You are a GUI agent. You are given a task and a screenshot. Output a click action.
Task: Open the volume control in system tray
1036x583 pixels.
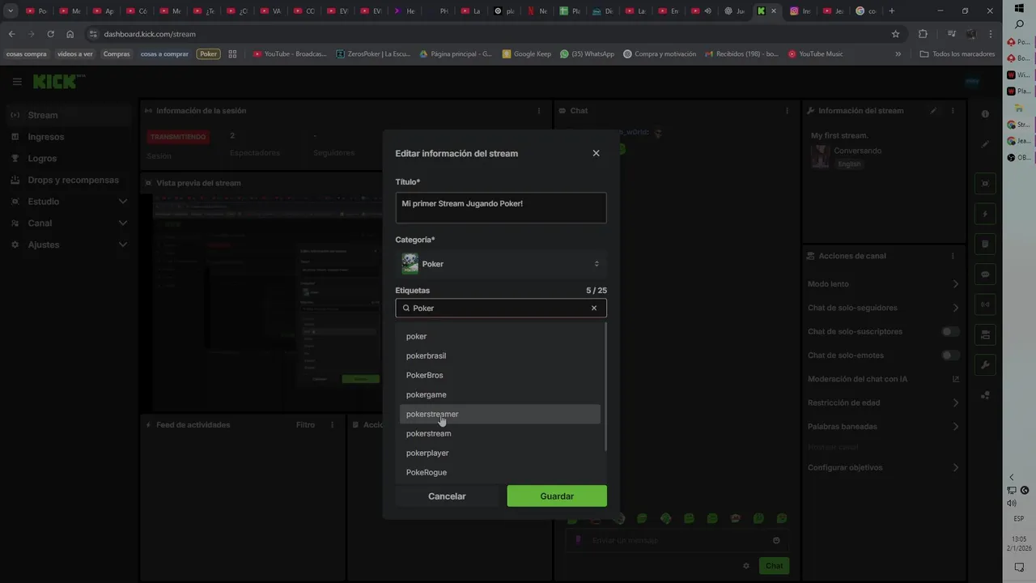(1012, 503)
